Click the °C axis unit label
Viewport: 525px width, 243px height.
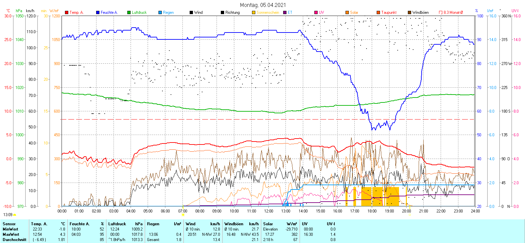pyautogui.click(x=8, y=11)
